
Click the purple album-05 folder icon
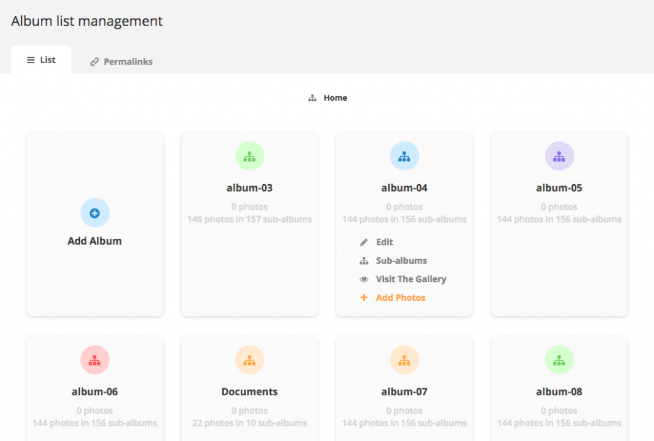[x=559, y=155]
